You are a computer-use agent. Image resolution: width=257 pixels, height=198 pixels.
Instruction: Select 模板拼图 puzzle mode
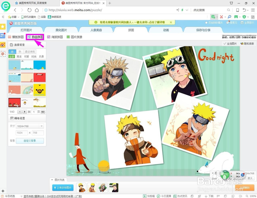point(16,37)
